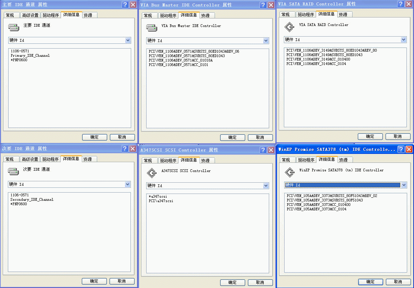The height and width of the screenshot is (288, 414).
Task: Select VIA Bus Master entry ending REV_06
Action: point(194,51)
